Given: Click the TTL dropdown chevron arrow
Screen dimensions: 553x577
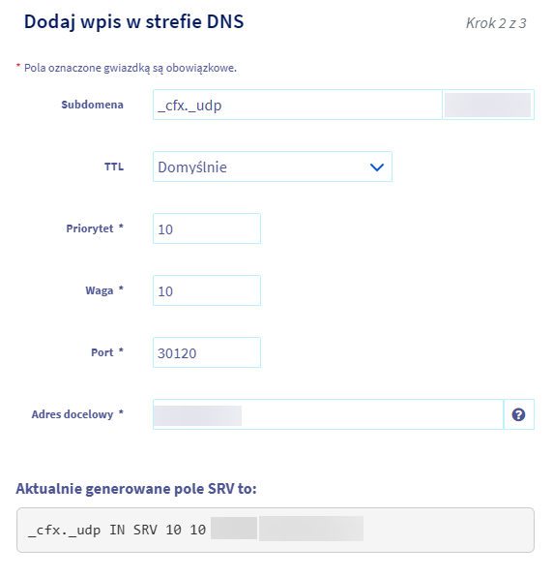Looking at the screenshot, I should coord(377,167).
